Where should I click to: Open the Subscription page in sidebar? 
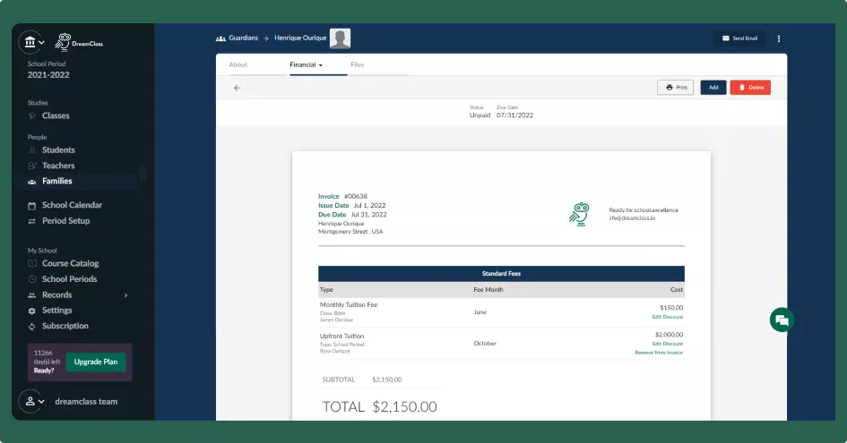[65, 326]
